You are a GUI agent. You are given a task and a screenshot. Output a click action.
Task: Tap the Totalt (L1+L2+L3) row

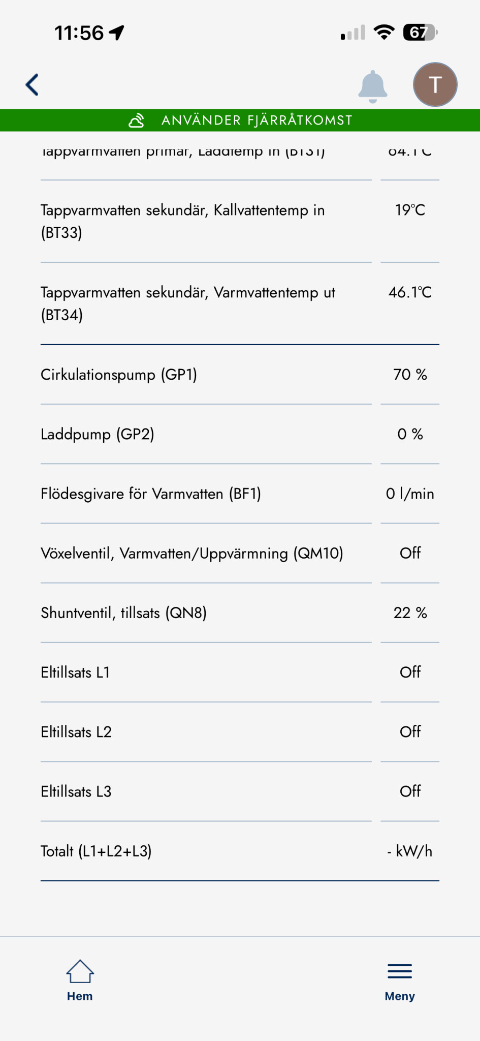pyautogui.click(x=97, y=851)
